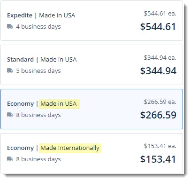Choose Economy Made Internationally card

pyautogui.click(x=92, y=153)
